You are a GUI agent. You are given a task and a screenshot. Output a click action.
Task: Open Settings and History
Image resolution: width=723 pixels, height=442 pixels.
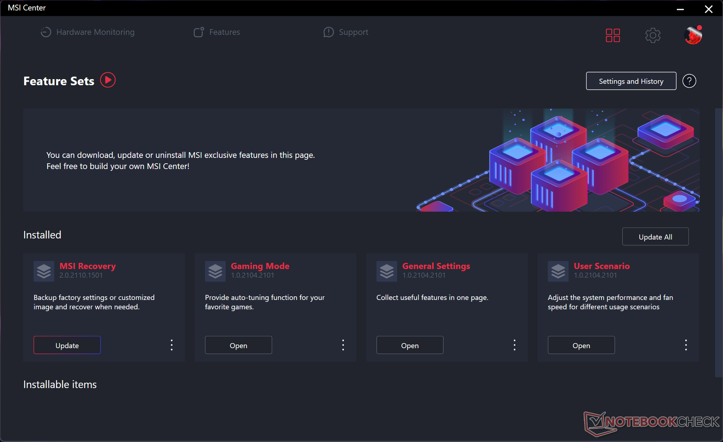tap(631, 81)
